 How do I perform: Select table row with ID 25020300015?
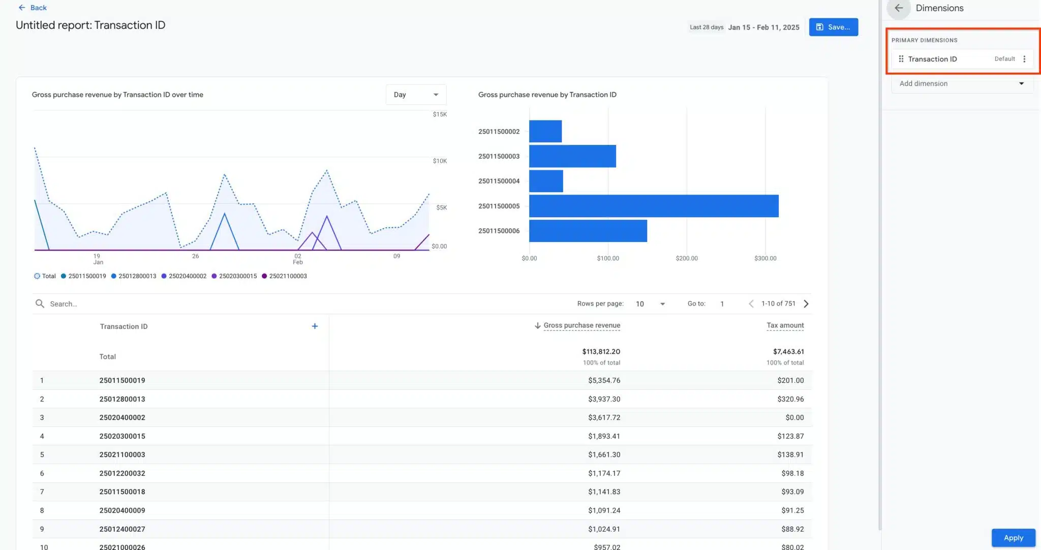(x=422, y=436)
